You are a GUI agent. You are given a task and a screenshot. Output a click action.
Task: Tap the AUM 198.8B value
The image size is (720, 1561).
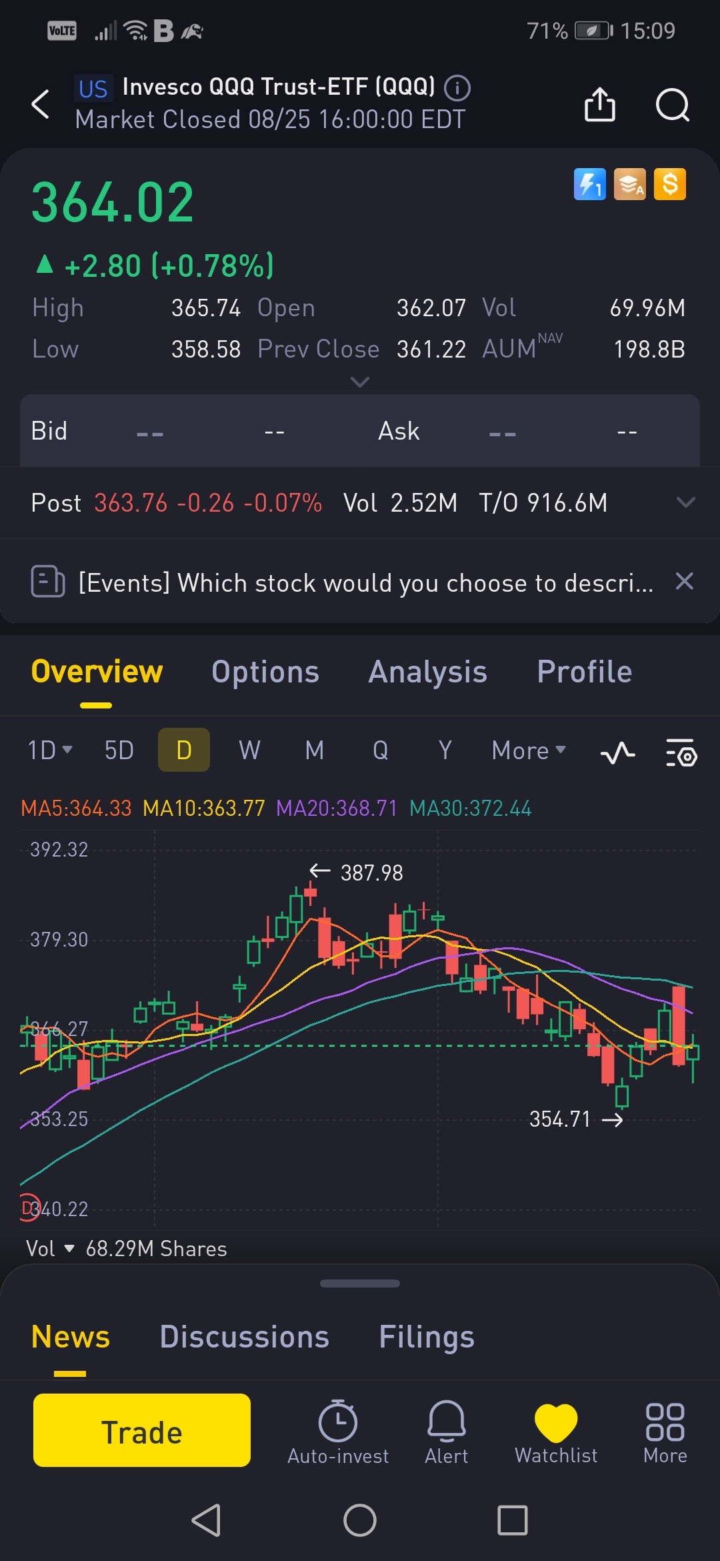649,349
